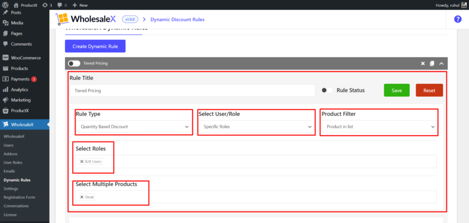Open the Users submenu link
Image resolution: width=469 pixels, height=223 pixels.
tap(8, 145)
